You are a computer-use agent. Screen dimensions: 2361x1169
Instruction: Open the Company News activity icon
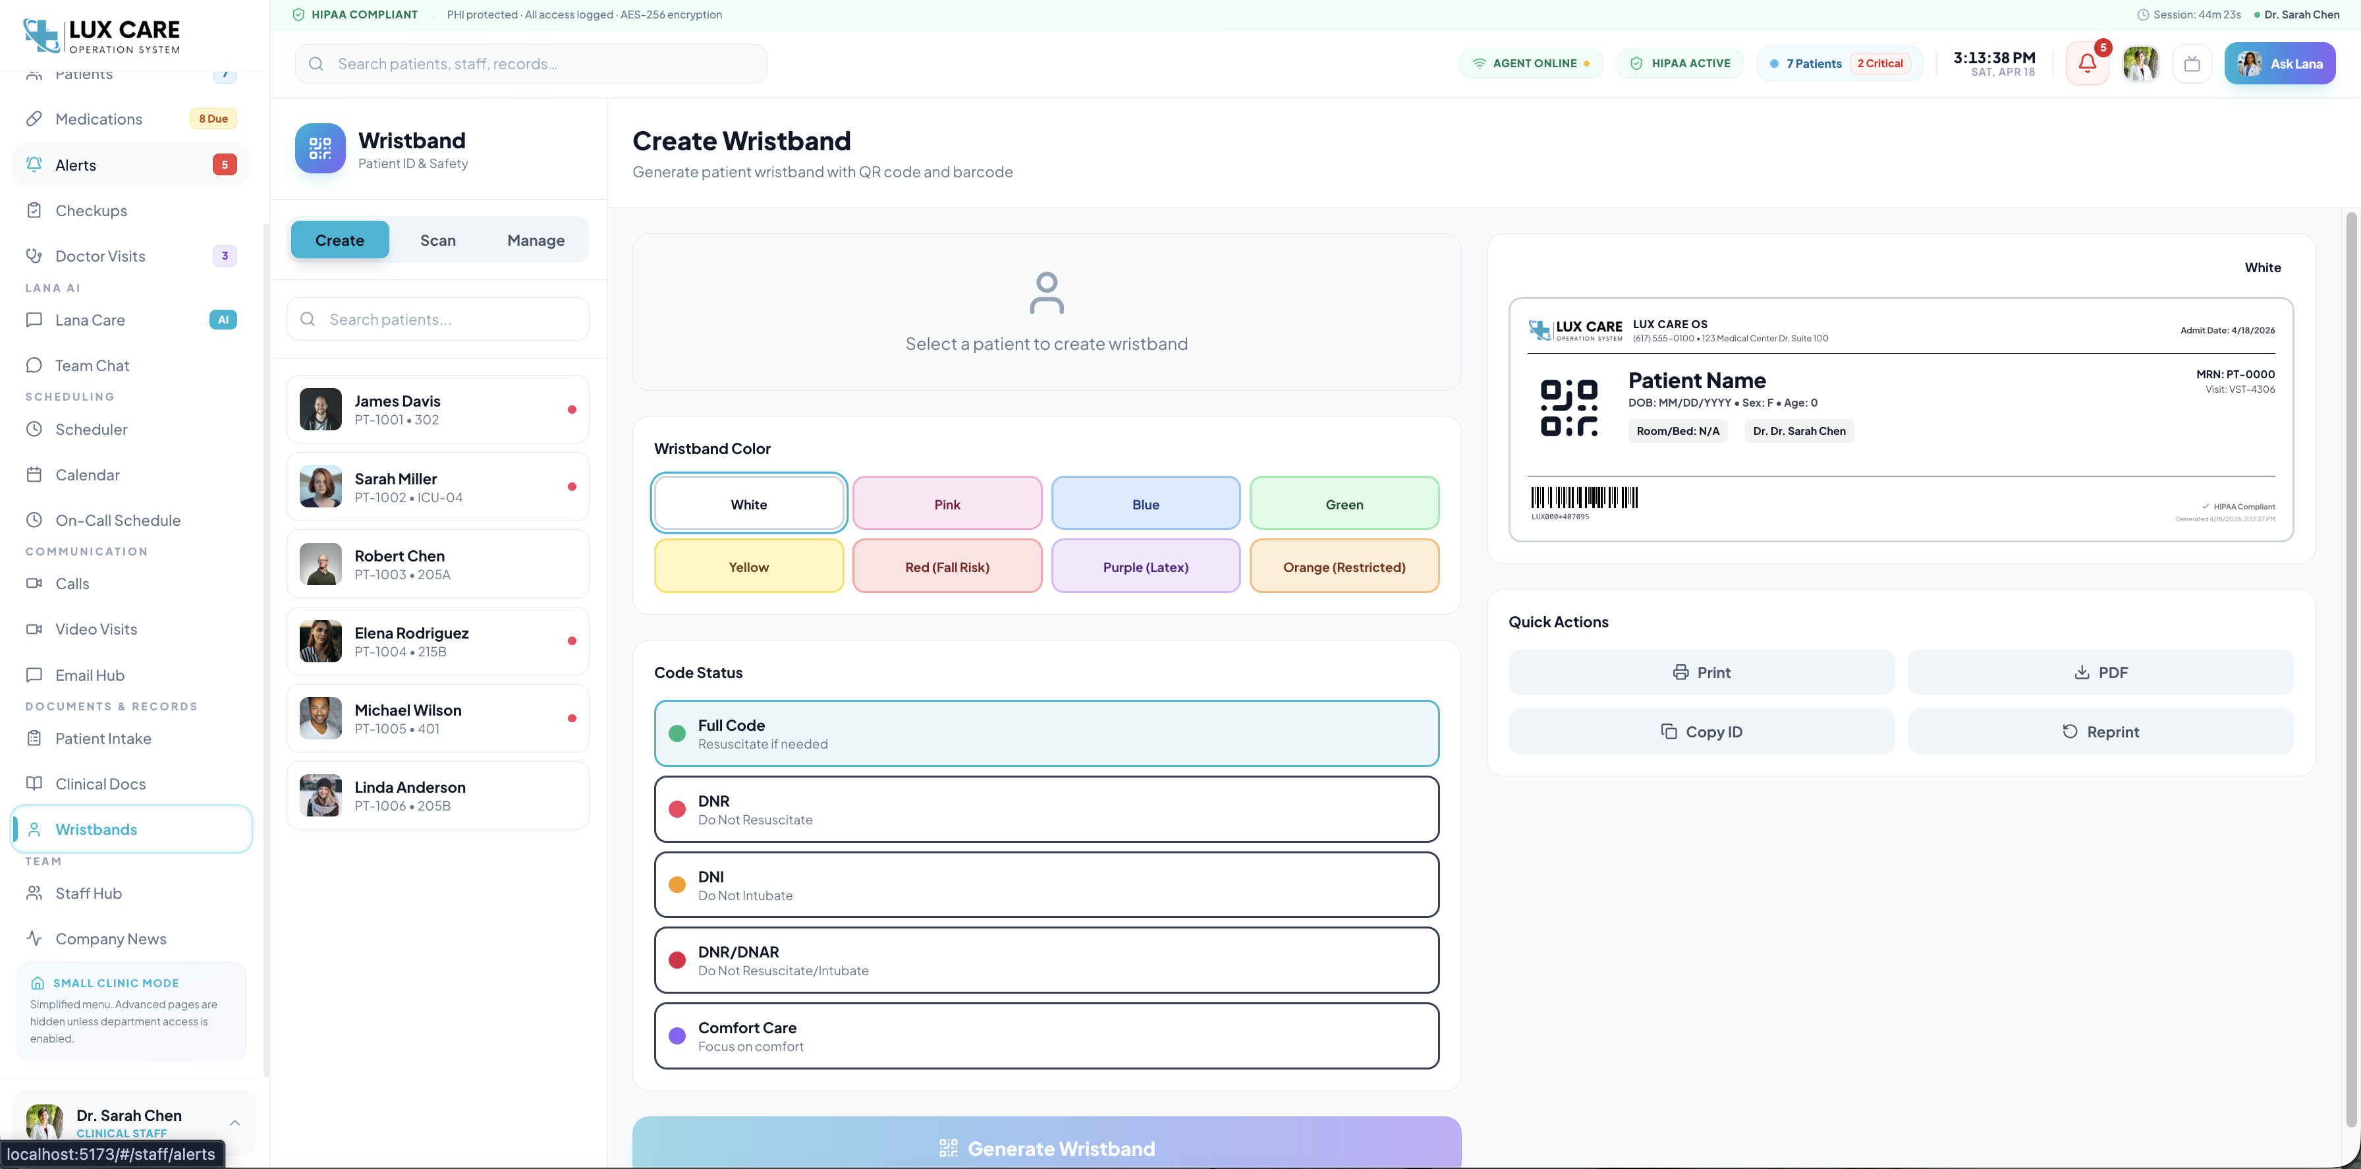(x=34, y=938)
